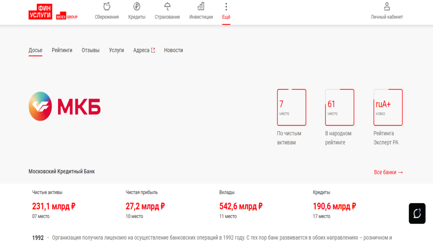433x243 pixels.
Task: Open the Ещё menu label
Action: (x=226, y=17)
